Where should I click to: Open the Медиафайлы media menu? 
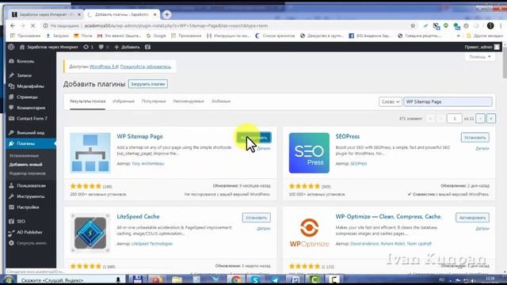point(30,86)
